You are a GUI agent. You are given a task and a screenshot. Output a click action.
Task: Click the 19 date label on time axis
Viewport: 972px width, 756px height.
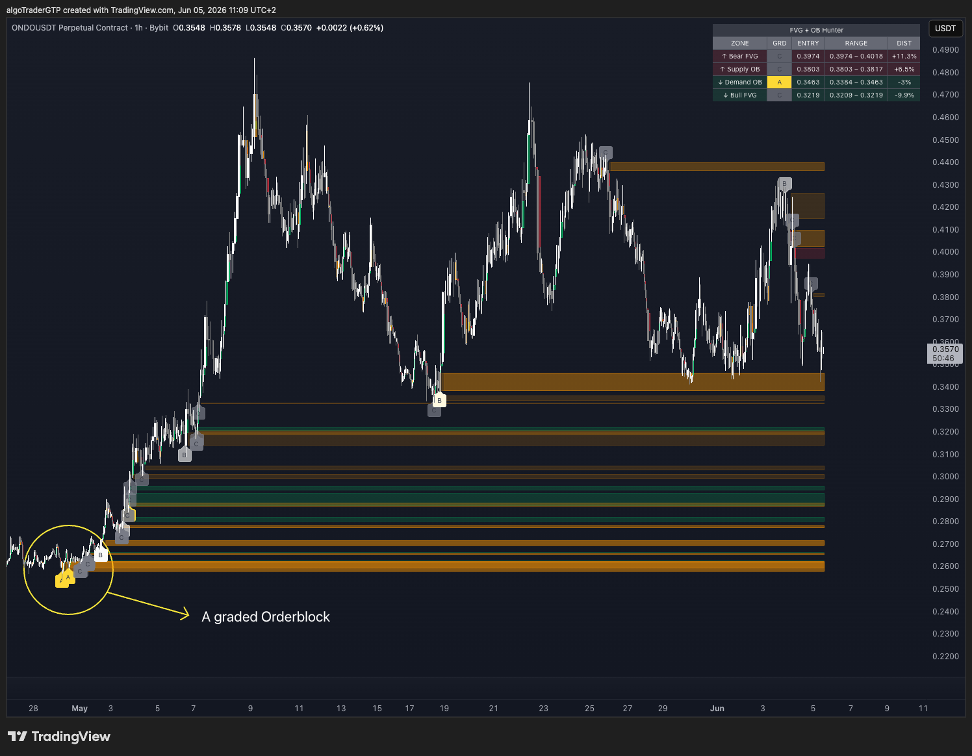pos(444,709)
